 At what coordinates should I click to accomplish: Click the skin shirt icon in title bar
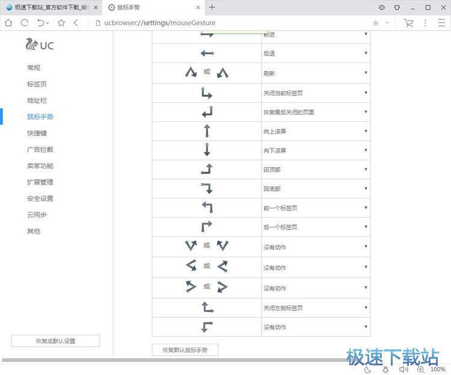(x=397, y=7)
